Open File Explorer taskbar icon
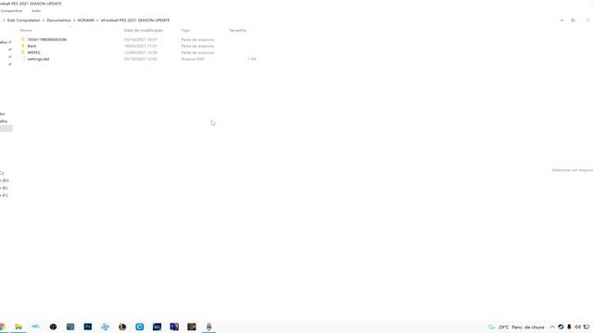The width and height of the screenshot is (593, 333). [19, 327]
